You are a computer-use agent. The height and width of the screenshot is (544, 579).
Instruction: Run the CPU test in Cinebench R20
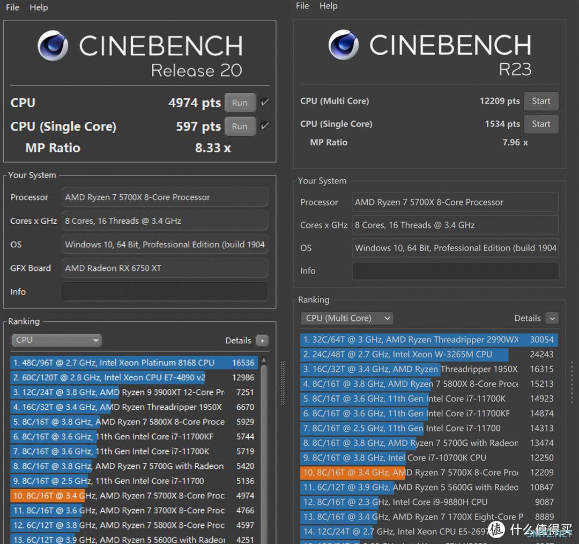coord(240,103)
